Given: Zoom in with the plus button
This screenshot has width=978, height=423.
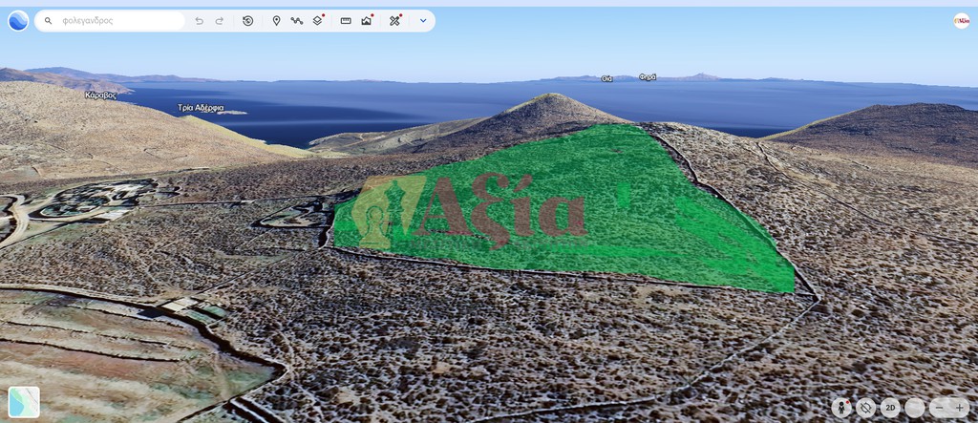Looking at the screenshot, I should (x=959, y=408).
